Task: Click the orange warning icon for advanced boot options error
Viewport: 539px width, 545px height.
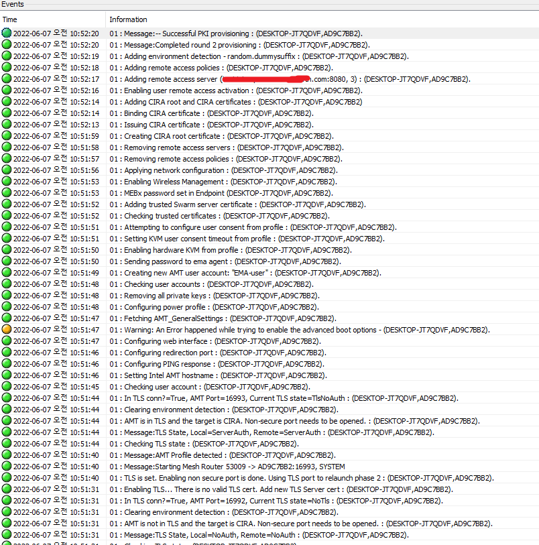Action: (x=6, y=329)
